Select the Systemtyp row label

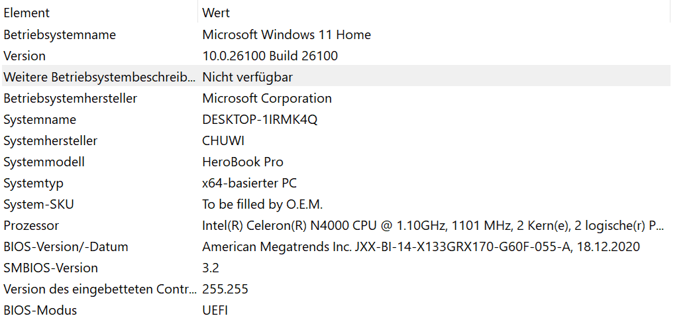[x=33, y=183]
